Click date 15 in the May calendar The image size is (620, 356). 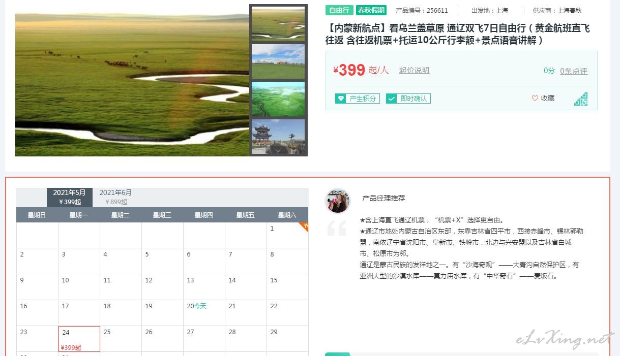pyautogui.click(x=288, y=287)
